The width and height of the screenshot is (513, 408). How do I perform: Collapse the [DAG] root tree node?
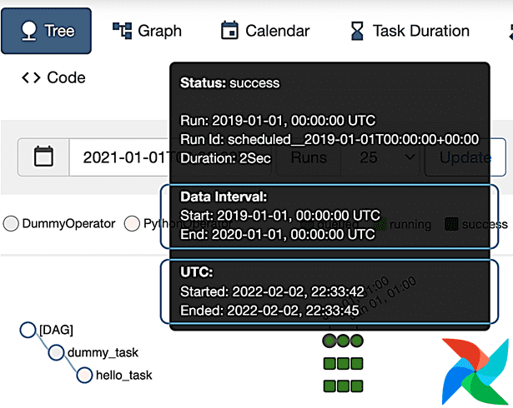[x=28, y=331]
